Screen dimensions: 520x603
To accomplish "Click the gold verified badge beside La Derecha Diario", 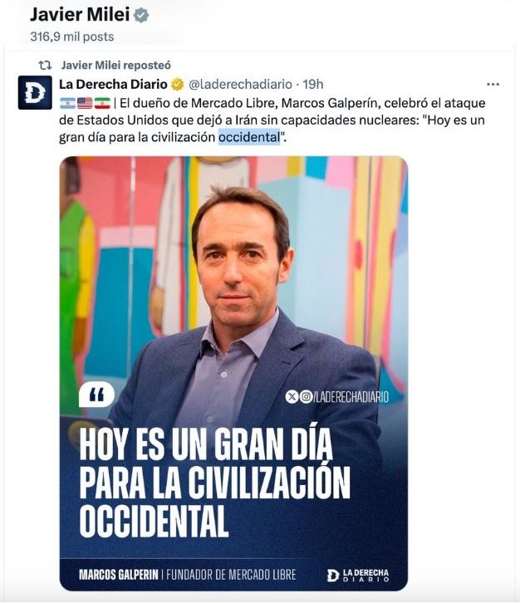I will (177, 84).
